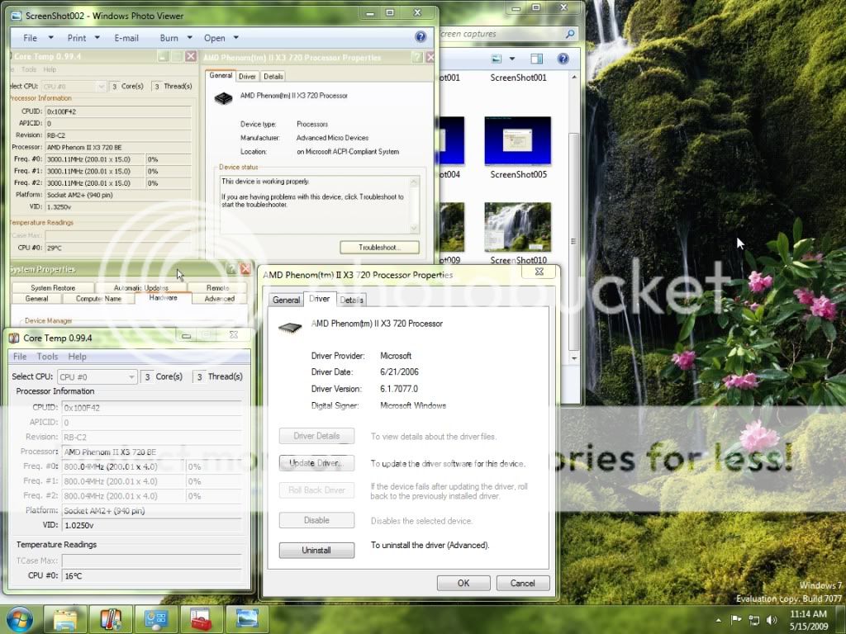Open the views dropdown arrow in Explorer toolbar
Screen dimensions: 846x634
coord(511,59)
